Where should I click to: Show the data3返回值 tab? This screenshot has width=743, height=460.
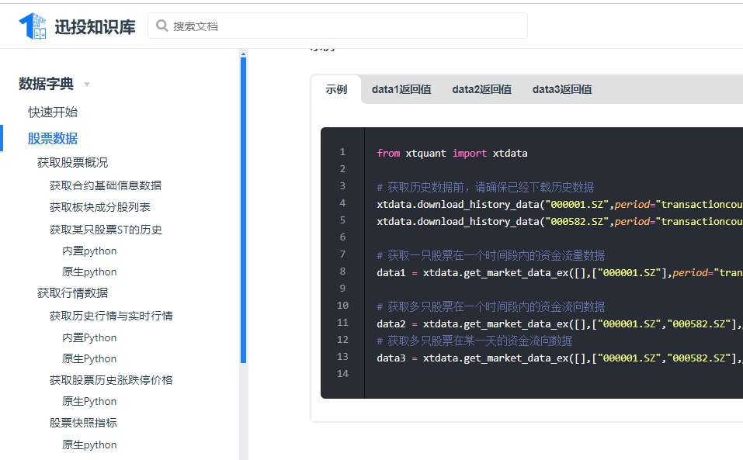[562, 89]
